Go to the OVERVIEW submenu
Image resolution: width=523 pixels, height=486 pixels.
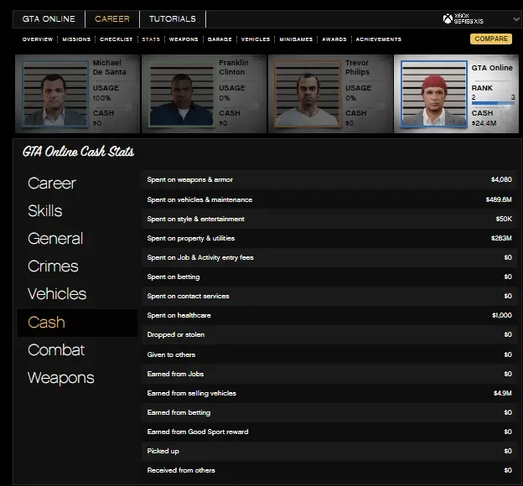click(38, 39)
